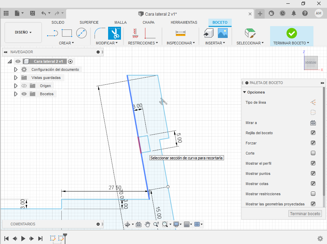Toggle visibility of Bocetos folder
The image size is (327, 244).
pyautogui.click(x=24, y=94)
